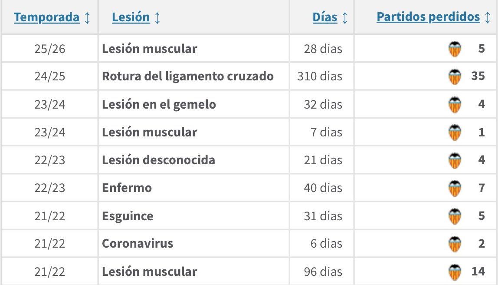Viewport: 498px width, 285px height.
Task: Open the Valencia crest on the Coronavirus row
Action: coord(454,244)
